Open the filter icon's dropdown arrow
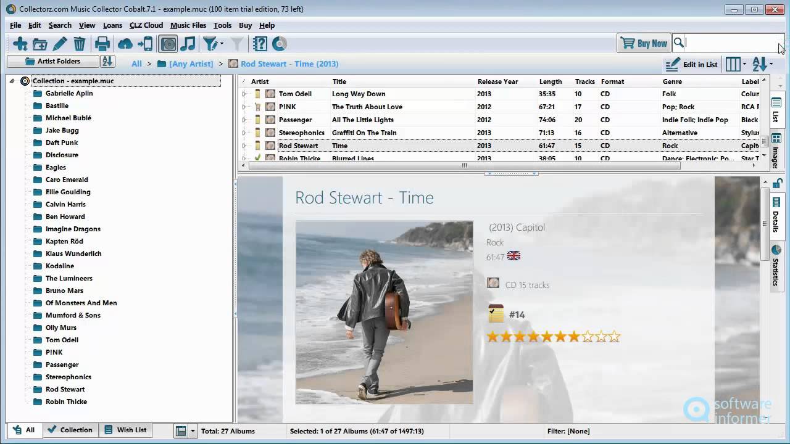 222,44
